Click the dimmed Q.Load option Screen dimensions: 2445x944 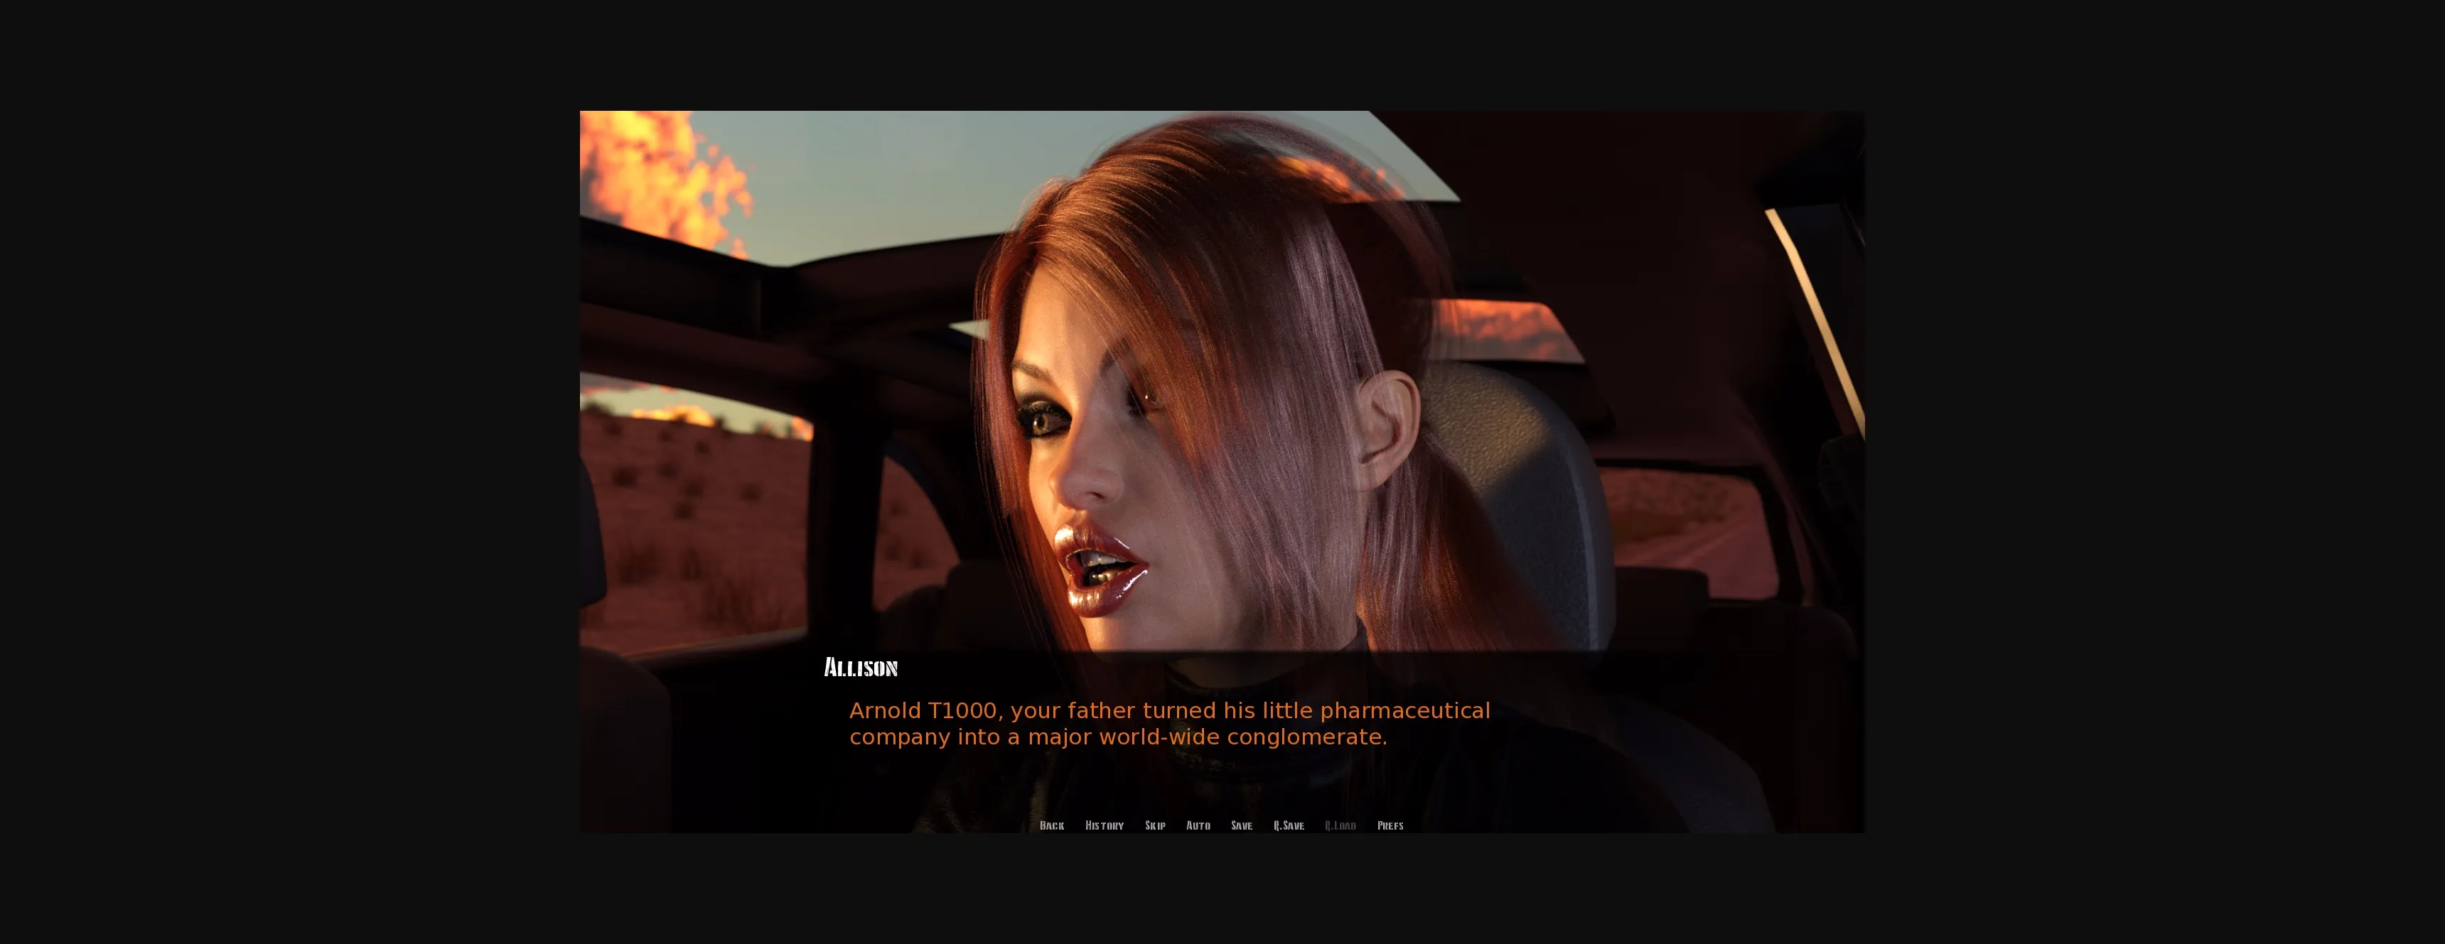tap(1339, 825)
